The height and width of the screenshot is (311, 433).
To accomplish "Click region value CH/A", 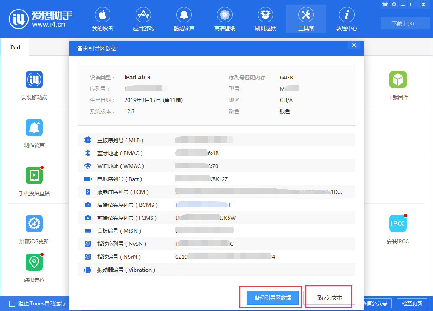I will point(286,100).
